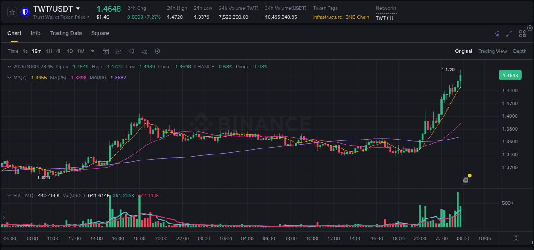Open the candlestick type icon
Image resolution: width=534 pixels, height=250 pixels.
click(x=131, y=51)
